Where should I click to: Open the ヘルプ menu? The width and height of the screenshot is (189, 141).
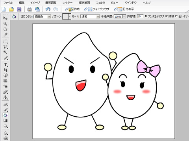(146, 3)
